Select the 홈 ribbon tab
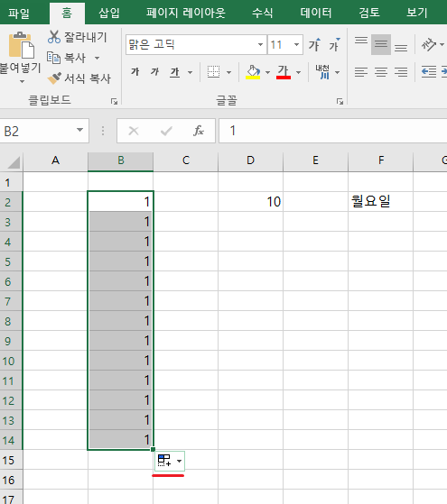447x504 pixels. [x=67, y=14]
